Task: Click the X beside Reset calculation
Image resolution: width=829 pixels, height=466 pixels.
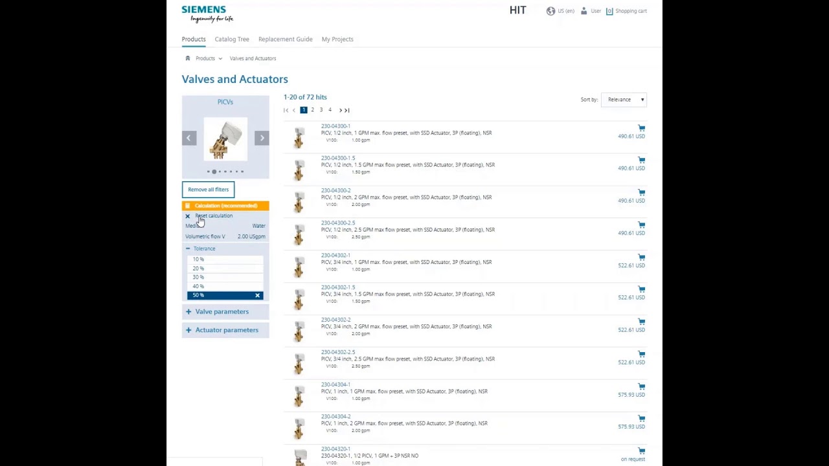Action: click(188, 216)
